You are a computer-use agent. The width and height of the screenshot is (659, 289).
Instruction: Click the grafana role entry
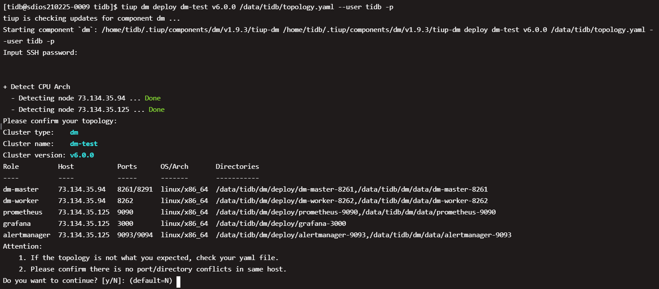coord(16,224)
